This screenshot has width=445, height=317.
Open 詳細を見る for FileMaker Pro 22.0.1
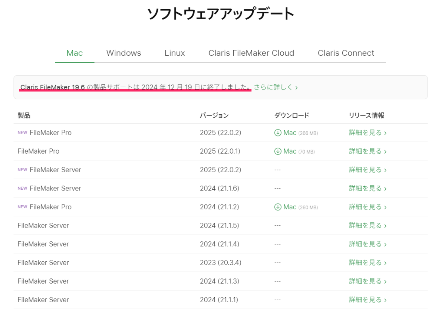point(367,151)
